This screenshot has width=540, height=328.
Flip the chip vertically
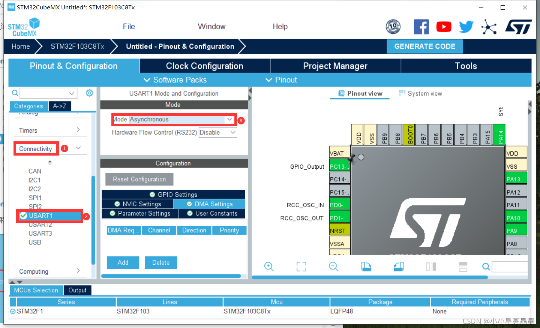tap(463, 267)
